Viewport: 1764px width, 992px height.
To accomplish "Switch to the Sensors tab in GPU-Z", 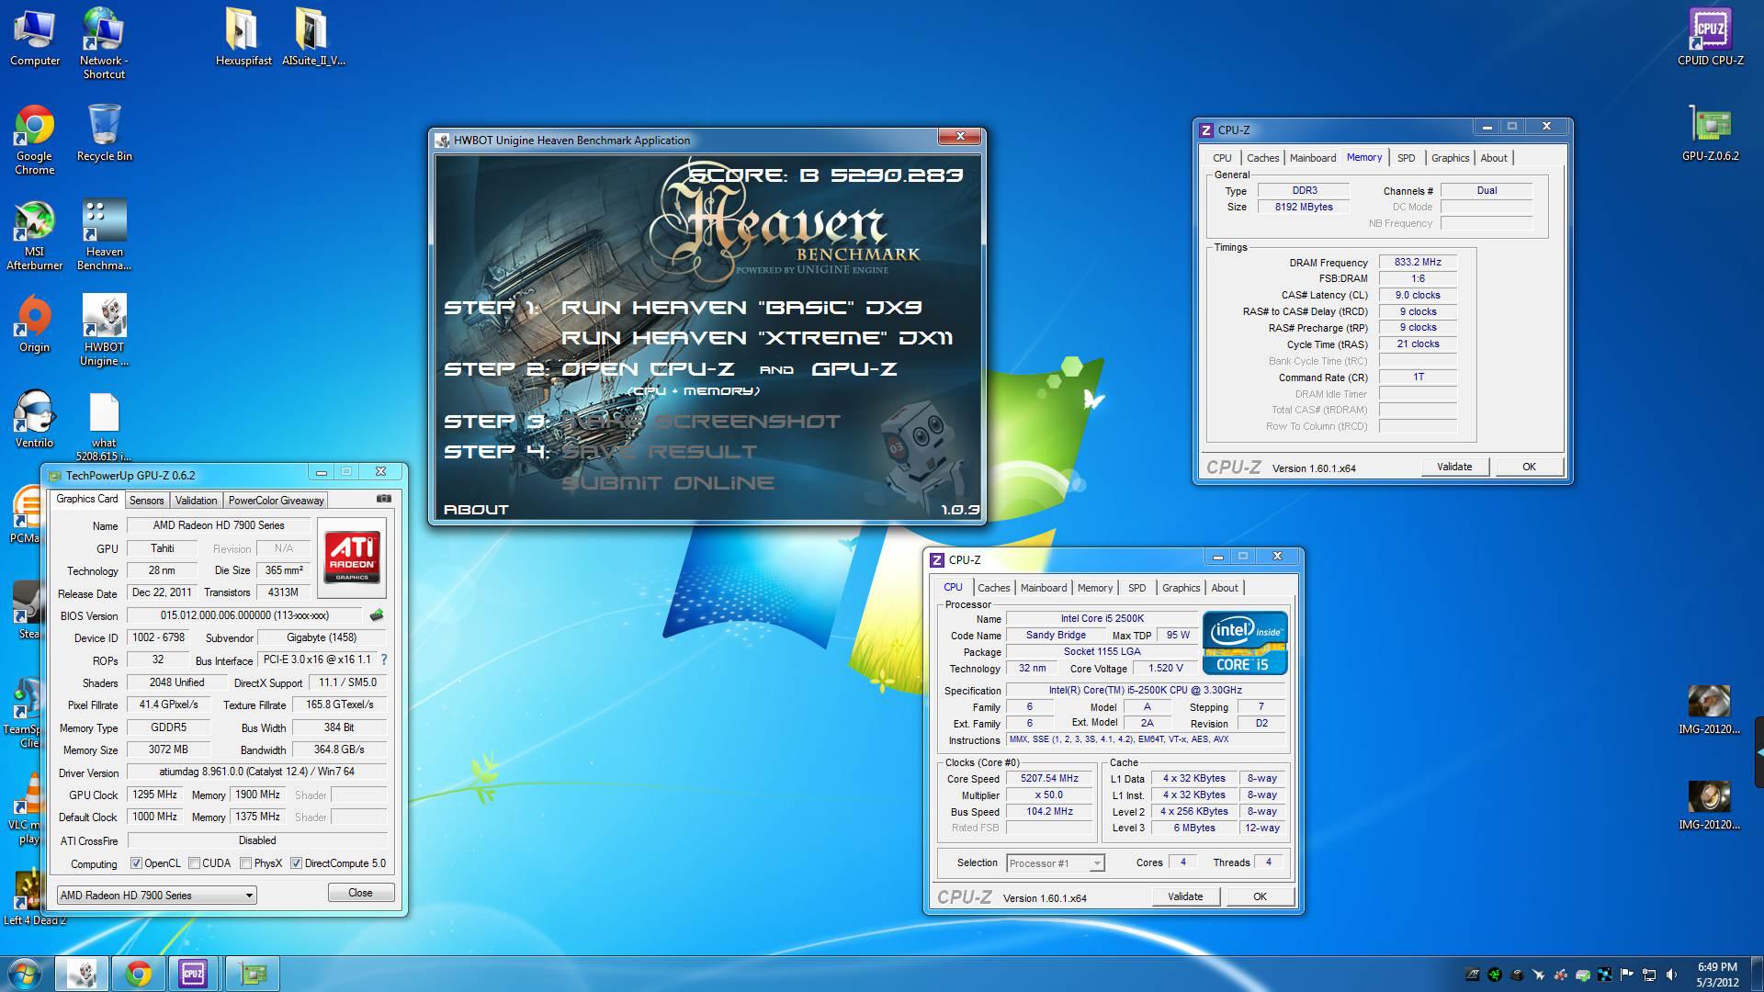I will tap(146, 501).
